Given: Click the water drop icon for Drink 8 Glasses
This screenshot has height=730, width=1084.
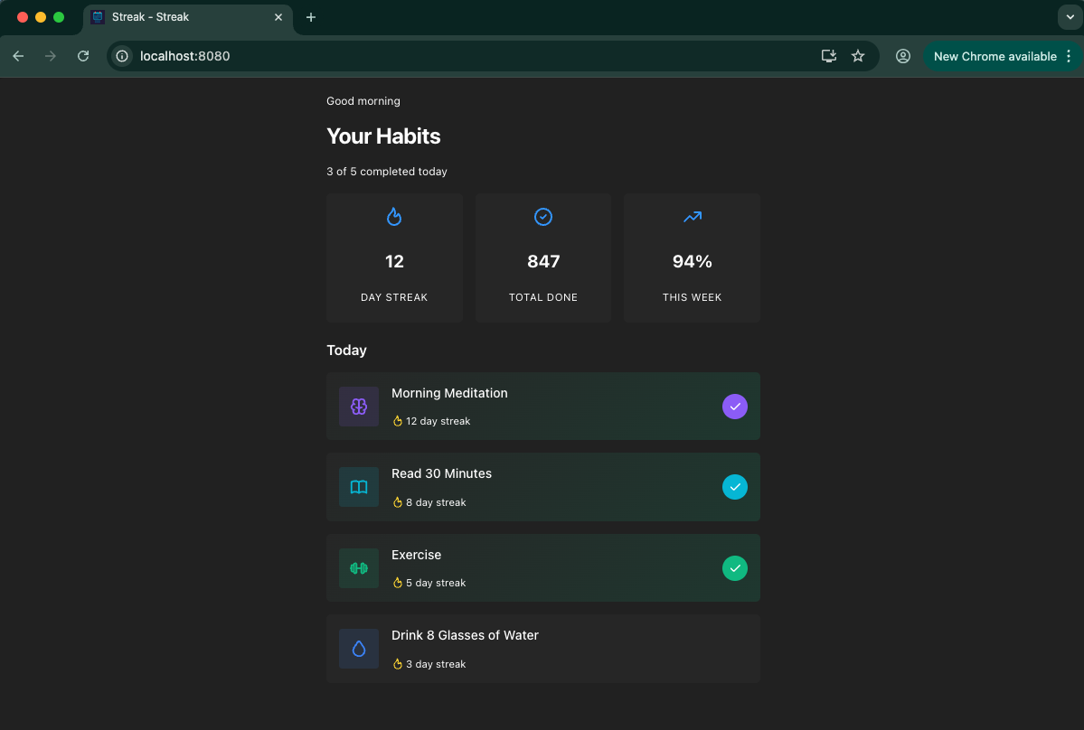Looking at the screenshot, I should click(358, 649).
